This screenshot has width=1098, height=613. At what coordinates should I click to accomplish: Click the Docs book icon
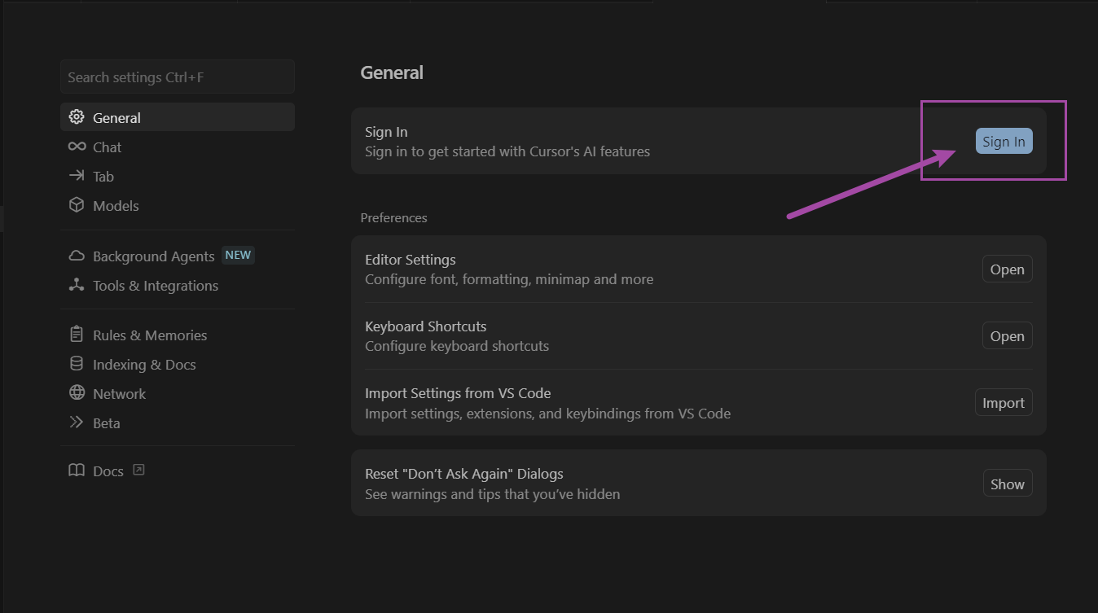tap(77, 471)
